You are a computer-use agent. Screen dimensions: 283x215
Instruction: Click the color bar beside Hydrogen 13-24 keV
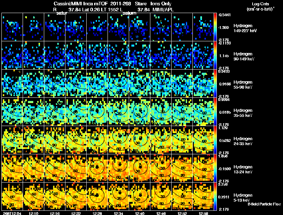(215, 168)
